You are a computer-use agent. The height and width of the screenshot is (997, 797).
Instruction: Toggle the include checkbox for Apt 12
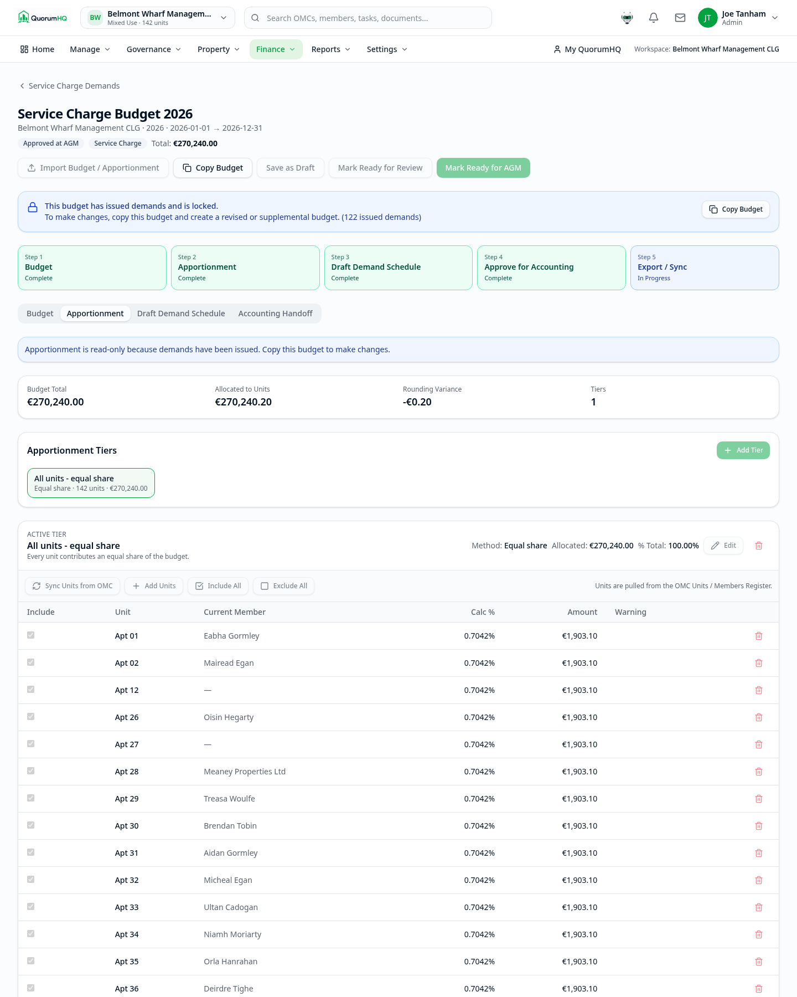31,690
